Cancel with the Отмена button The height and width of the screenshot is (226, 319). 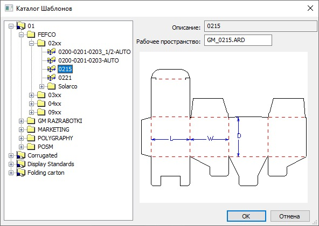click(290, 216)
